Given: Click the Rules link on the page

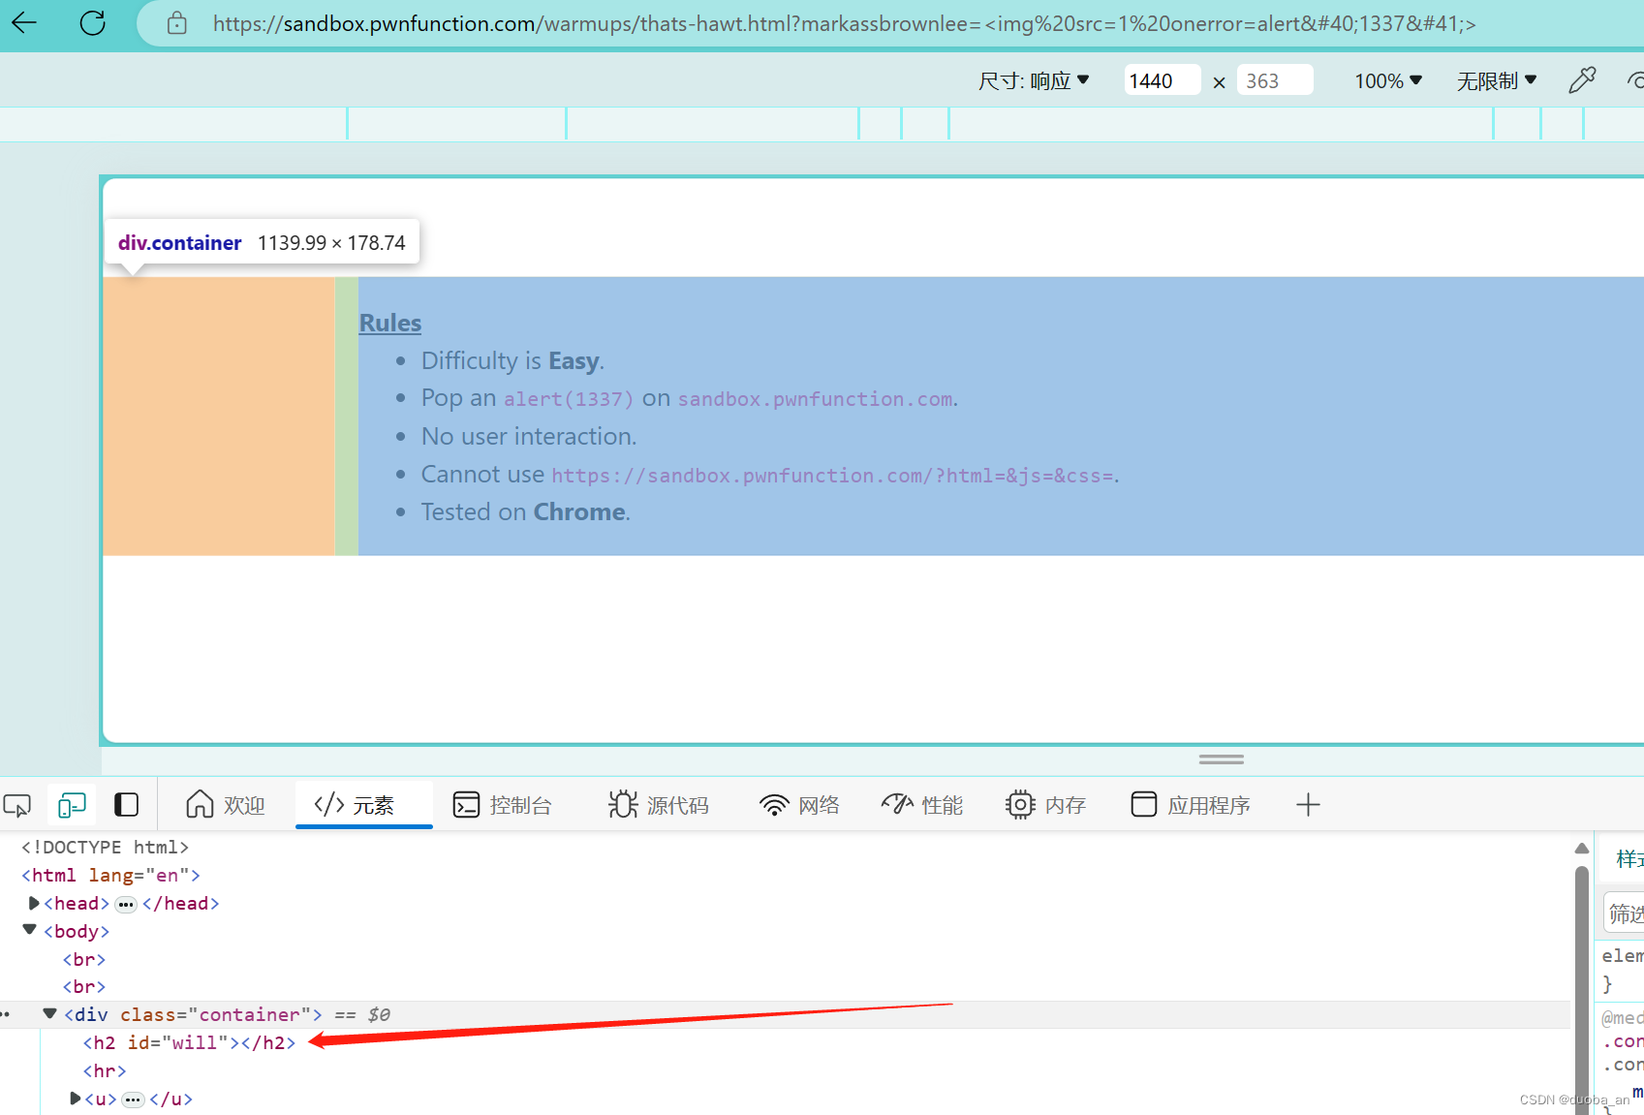Looking at the screenshot, I should (x=389, y=322).
